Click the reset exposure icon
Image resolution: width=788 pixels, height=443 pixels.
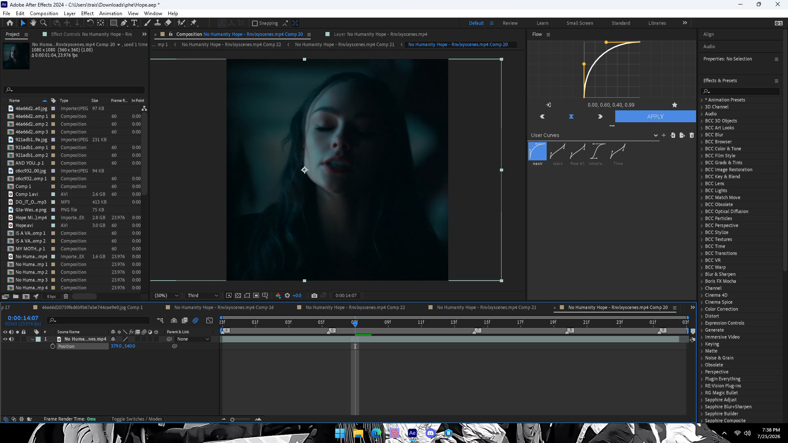pyautogui.click(x=287, y=295)
